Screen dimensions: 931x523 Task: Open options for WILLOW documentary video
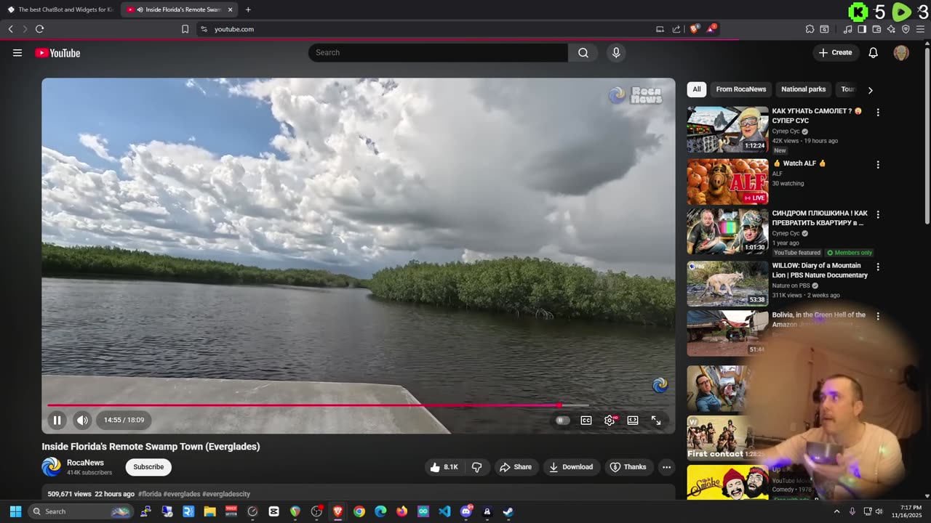tap(878, 267)
